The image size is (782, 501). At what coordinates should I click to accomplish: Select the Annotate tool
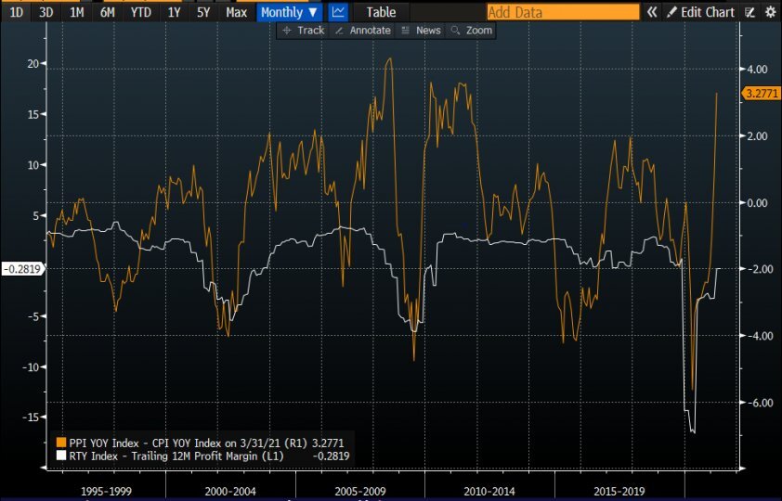click(x=362, y=31)
